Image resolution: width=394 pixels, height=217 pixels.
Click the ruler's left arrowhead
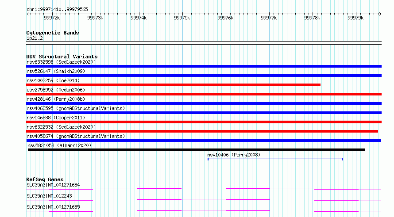coord(27,14)
